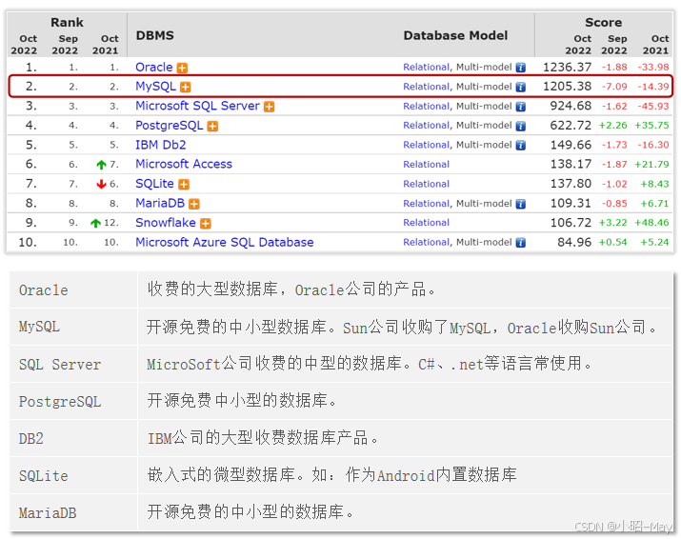Select the score value 924.68
Image resolution: width=681 pixels, height=539 pixels.
[571, 106]
